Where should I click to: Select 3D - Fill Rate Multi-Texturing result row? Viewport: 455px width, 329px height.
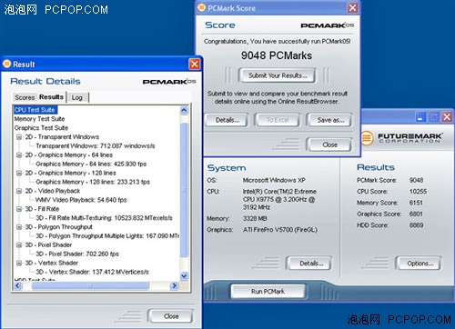pos(104,218)
